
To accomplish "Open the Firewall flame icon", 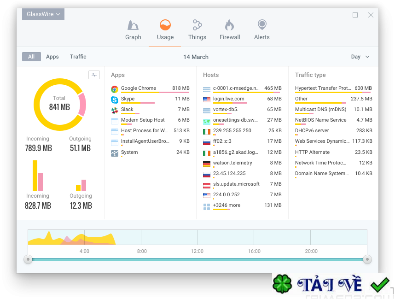I will (229, 25).
